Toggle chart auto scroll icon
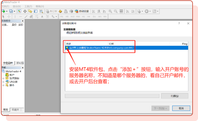The height and width of the screenshot is (121, 198). click(127, 11)
